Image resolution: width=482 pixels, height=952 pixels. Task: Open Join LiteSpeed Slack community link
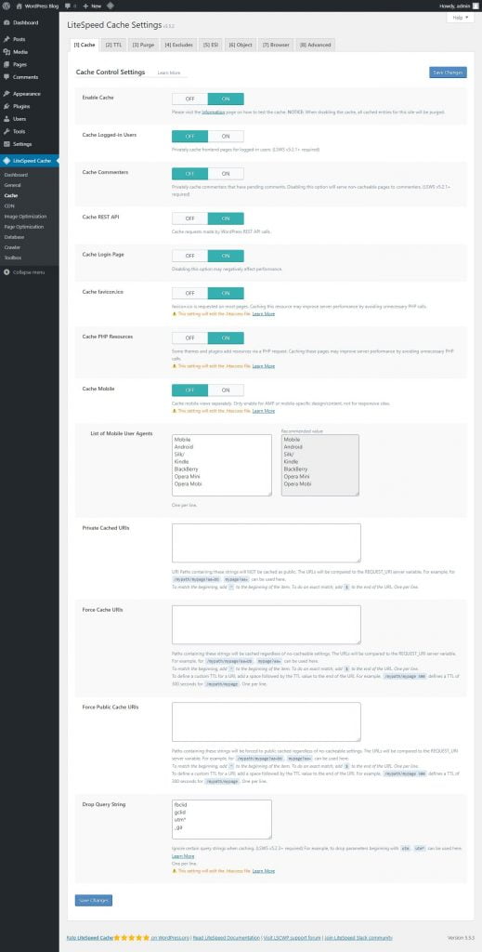click(358, 937)
